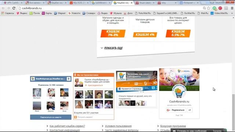Open the Музыка bookmark
This screenshot has height=132, width=235.
(116, 13)
